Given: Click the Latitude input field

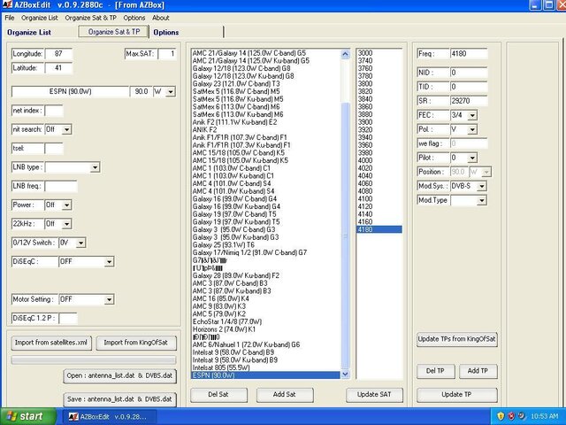Looking at the screenshot, I should (x=58, y=68).
